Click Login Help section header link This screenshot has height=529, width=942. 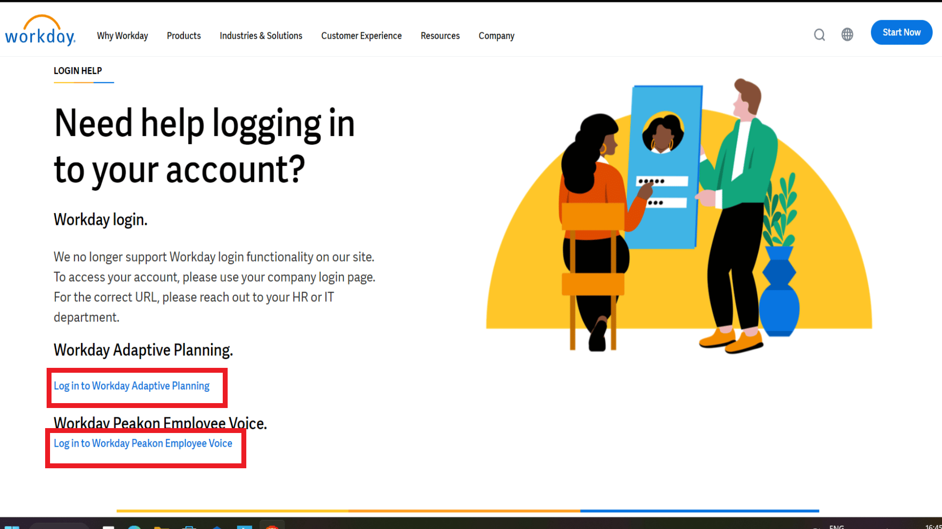[78, 71]
